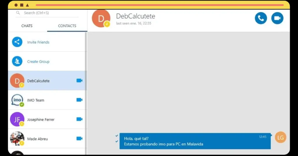This screenshot has height=156, width=298.
Task: Select Josephine Ferrer contact
Action: pos(47,119)
